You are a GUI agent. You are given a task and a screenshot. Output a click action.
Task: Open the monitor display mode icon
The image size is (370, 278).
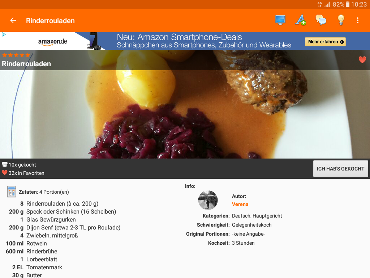[280, 20]
